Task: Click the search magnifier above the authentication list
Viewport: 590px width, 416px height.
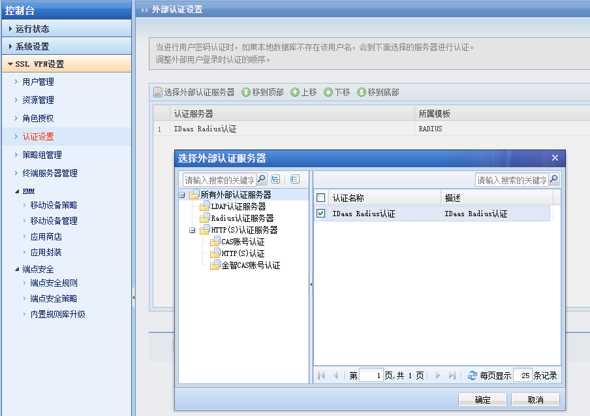Action: click(554, 179)
